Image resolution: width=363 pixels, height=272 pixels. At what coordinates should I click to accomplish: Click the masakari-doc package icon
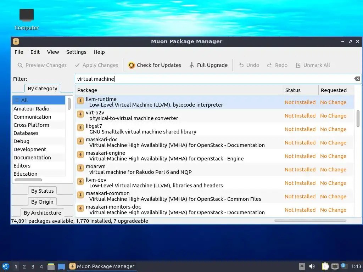tap(80, 141)
